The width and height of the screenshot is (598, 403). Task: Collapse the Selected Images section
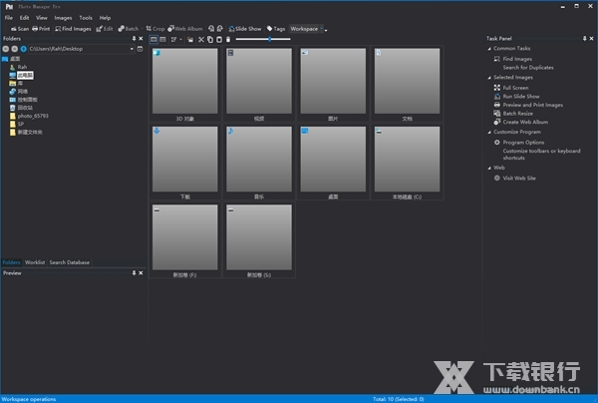(489, 77)
